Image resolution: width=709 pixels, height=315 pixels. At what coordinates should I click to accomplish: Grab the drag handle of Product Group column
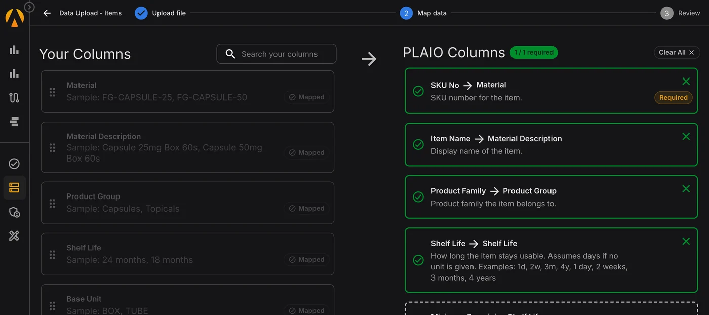(x=52, y=203)
